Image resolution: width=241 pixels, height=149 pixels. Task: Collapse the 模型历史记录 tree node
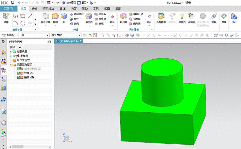(11, 64)
